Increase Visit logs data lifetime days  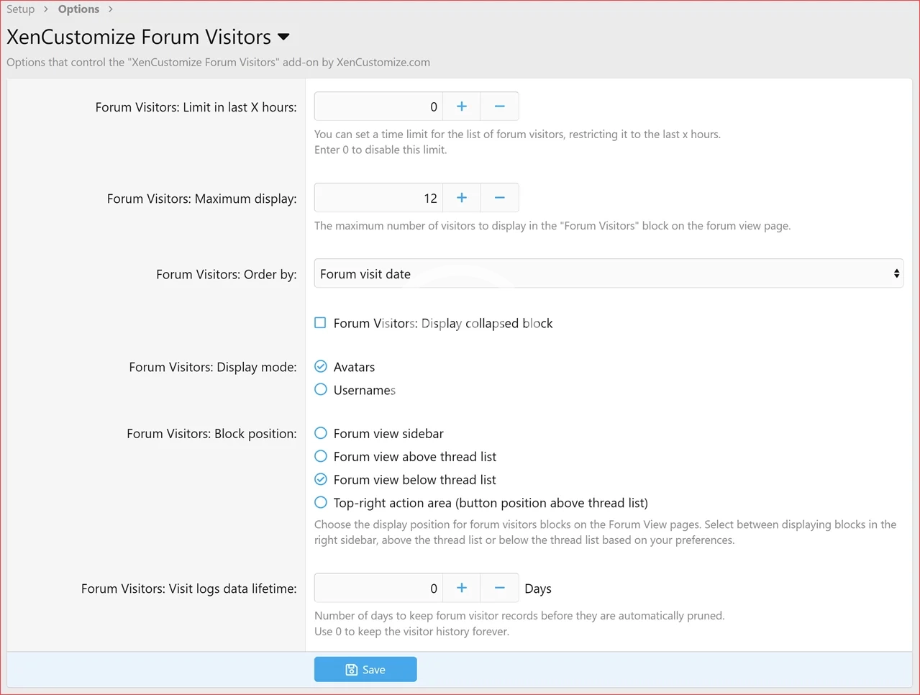462,589
